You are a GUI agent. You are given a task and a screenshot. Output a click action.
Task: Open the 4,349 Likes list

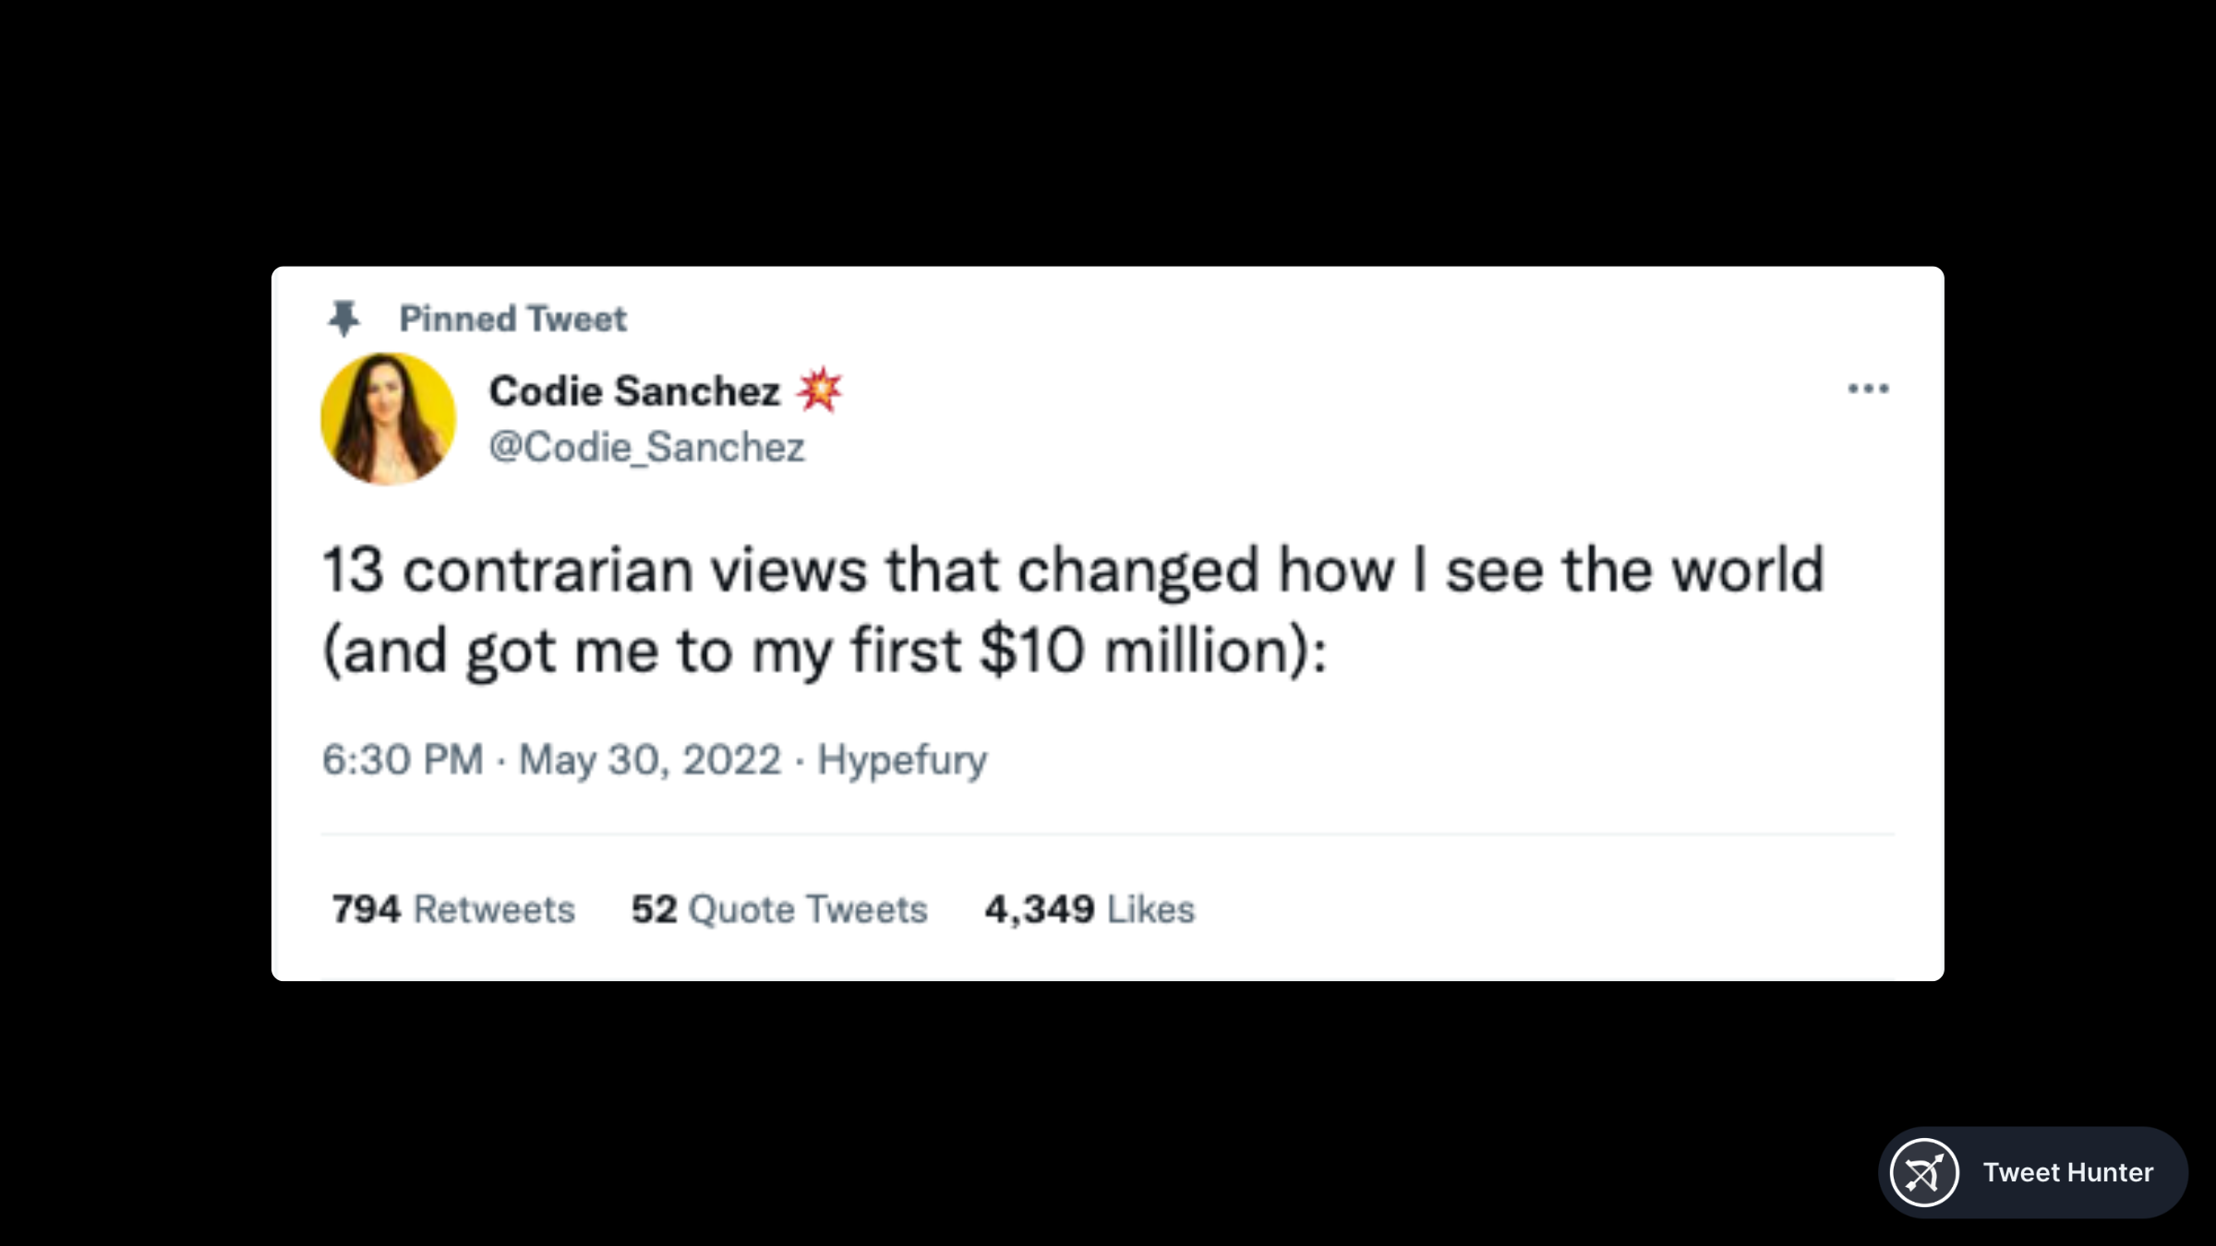coord(1088,909)
